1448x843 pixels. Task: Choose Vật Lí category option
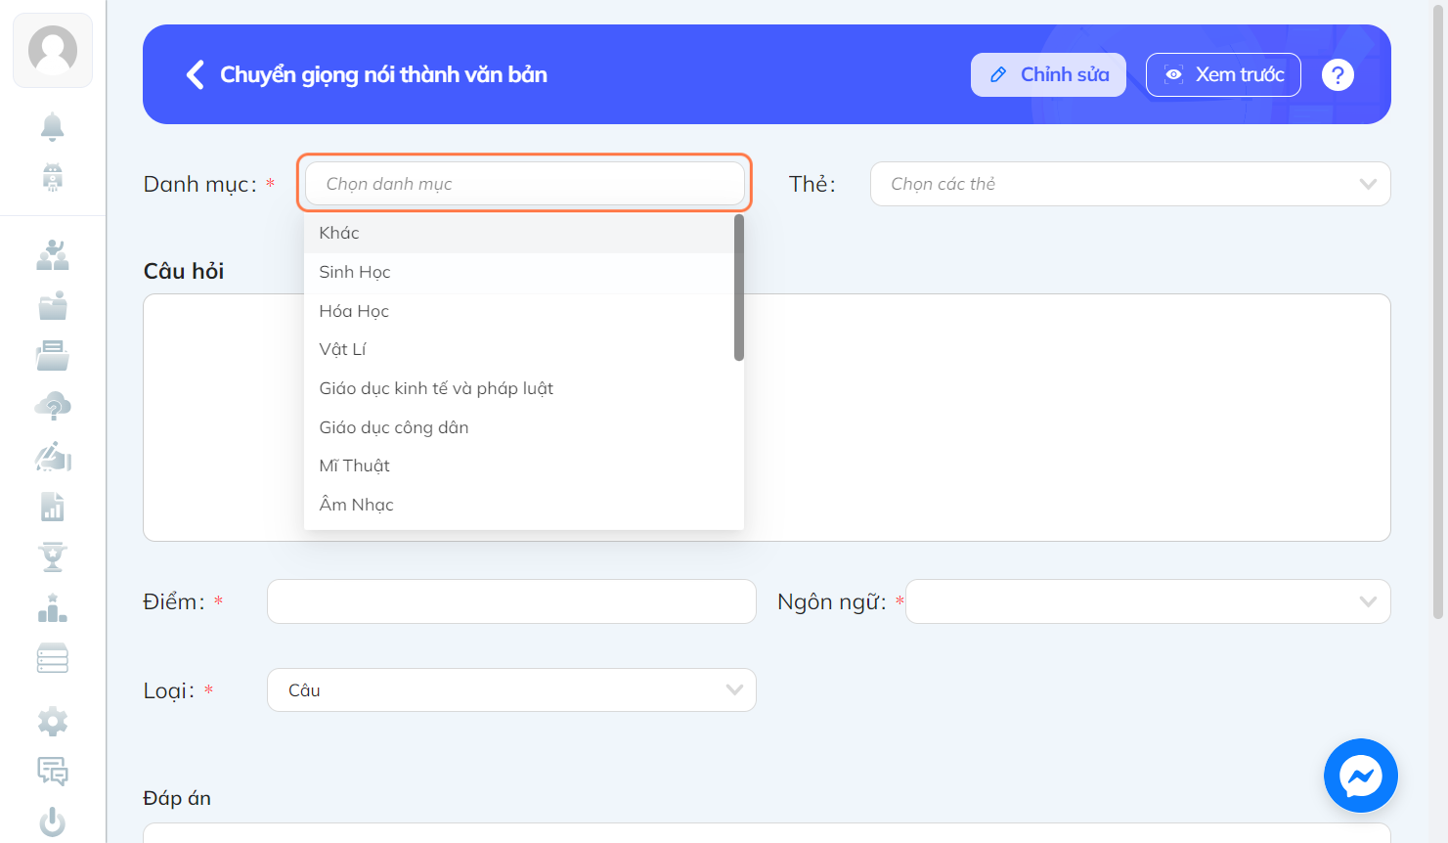pyautogui.click(x=519, y=349)
